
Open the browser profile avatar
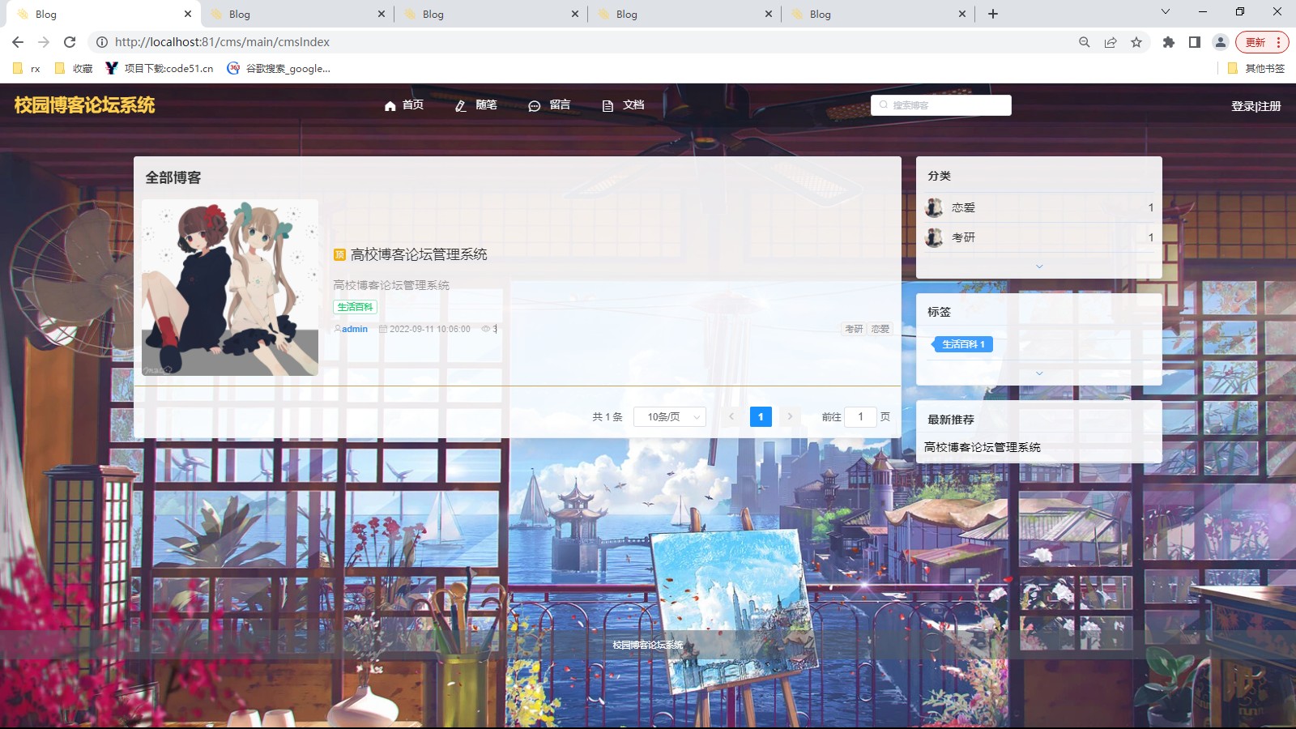click(1221, 42)
